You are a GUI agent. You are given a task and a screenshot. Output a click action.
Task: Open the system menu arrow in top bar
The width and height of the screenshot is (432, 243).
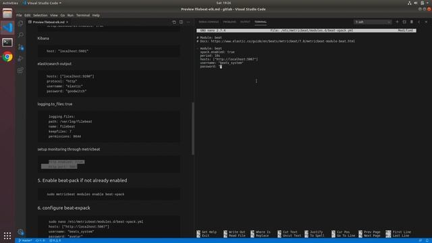click(427, 3)
